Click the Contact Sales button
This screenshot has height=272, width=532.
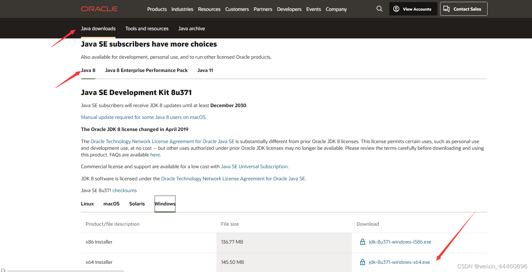(x=464, y=9)
